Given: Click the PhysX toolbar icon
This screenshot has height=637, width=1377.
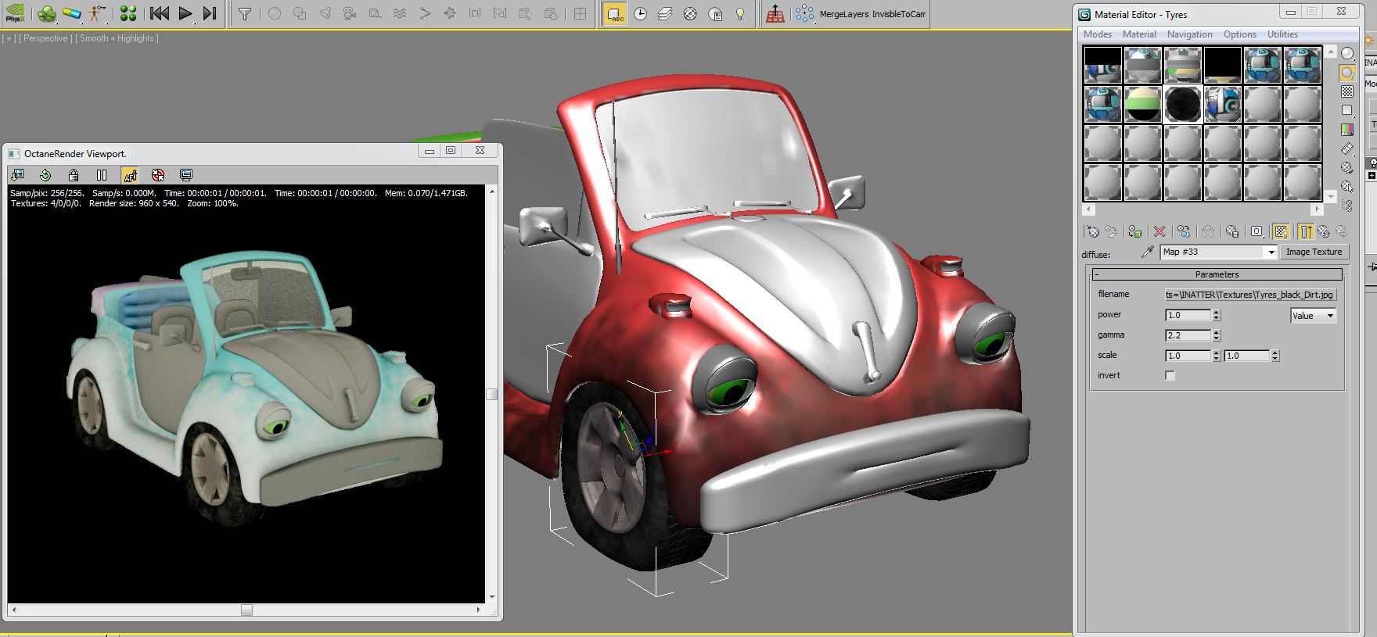Looking at the screenshot, I should pos(15,13).
